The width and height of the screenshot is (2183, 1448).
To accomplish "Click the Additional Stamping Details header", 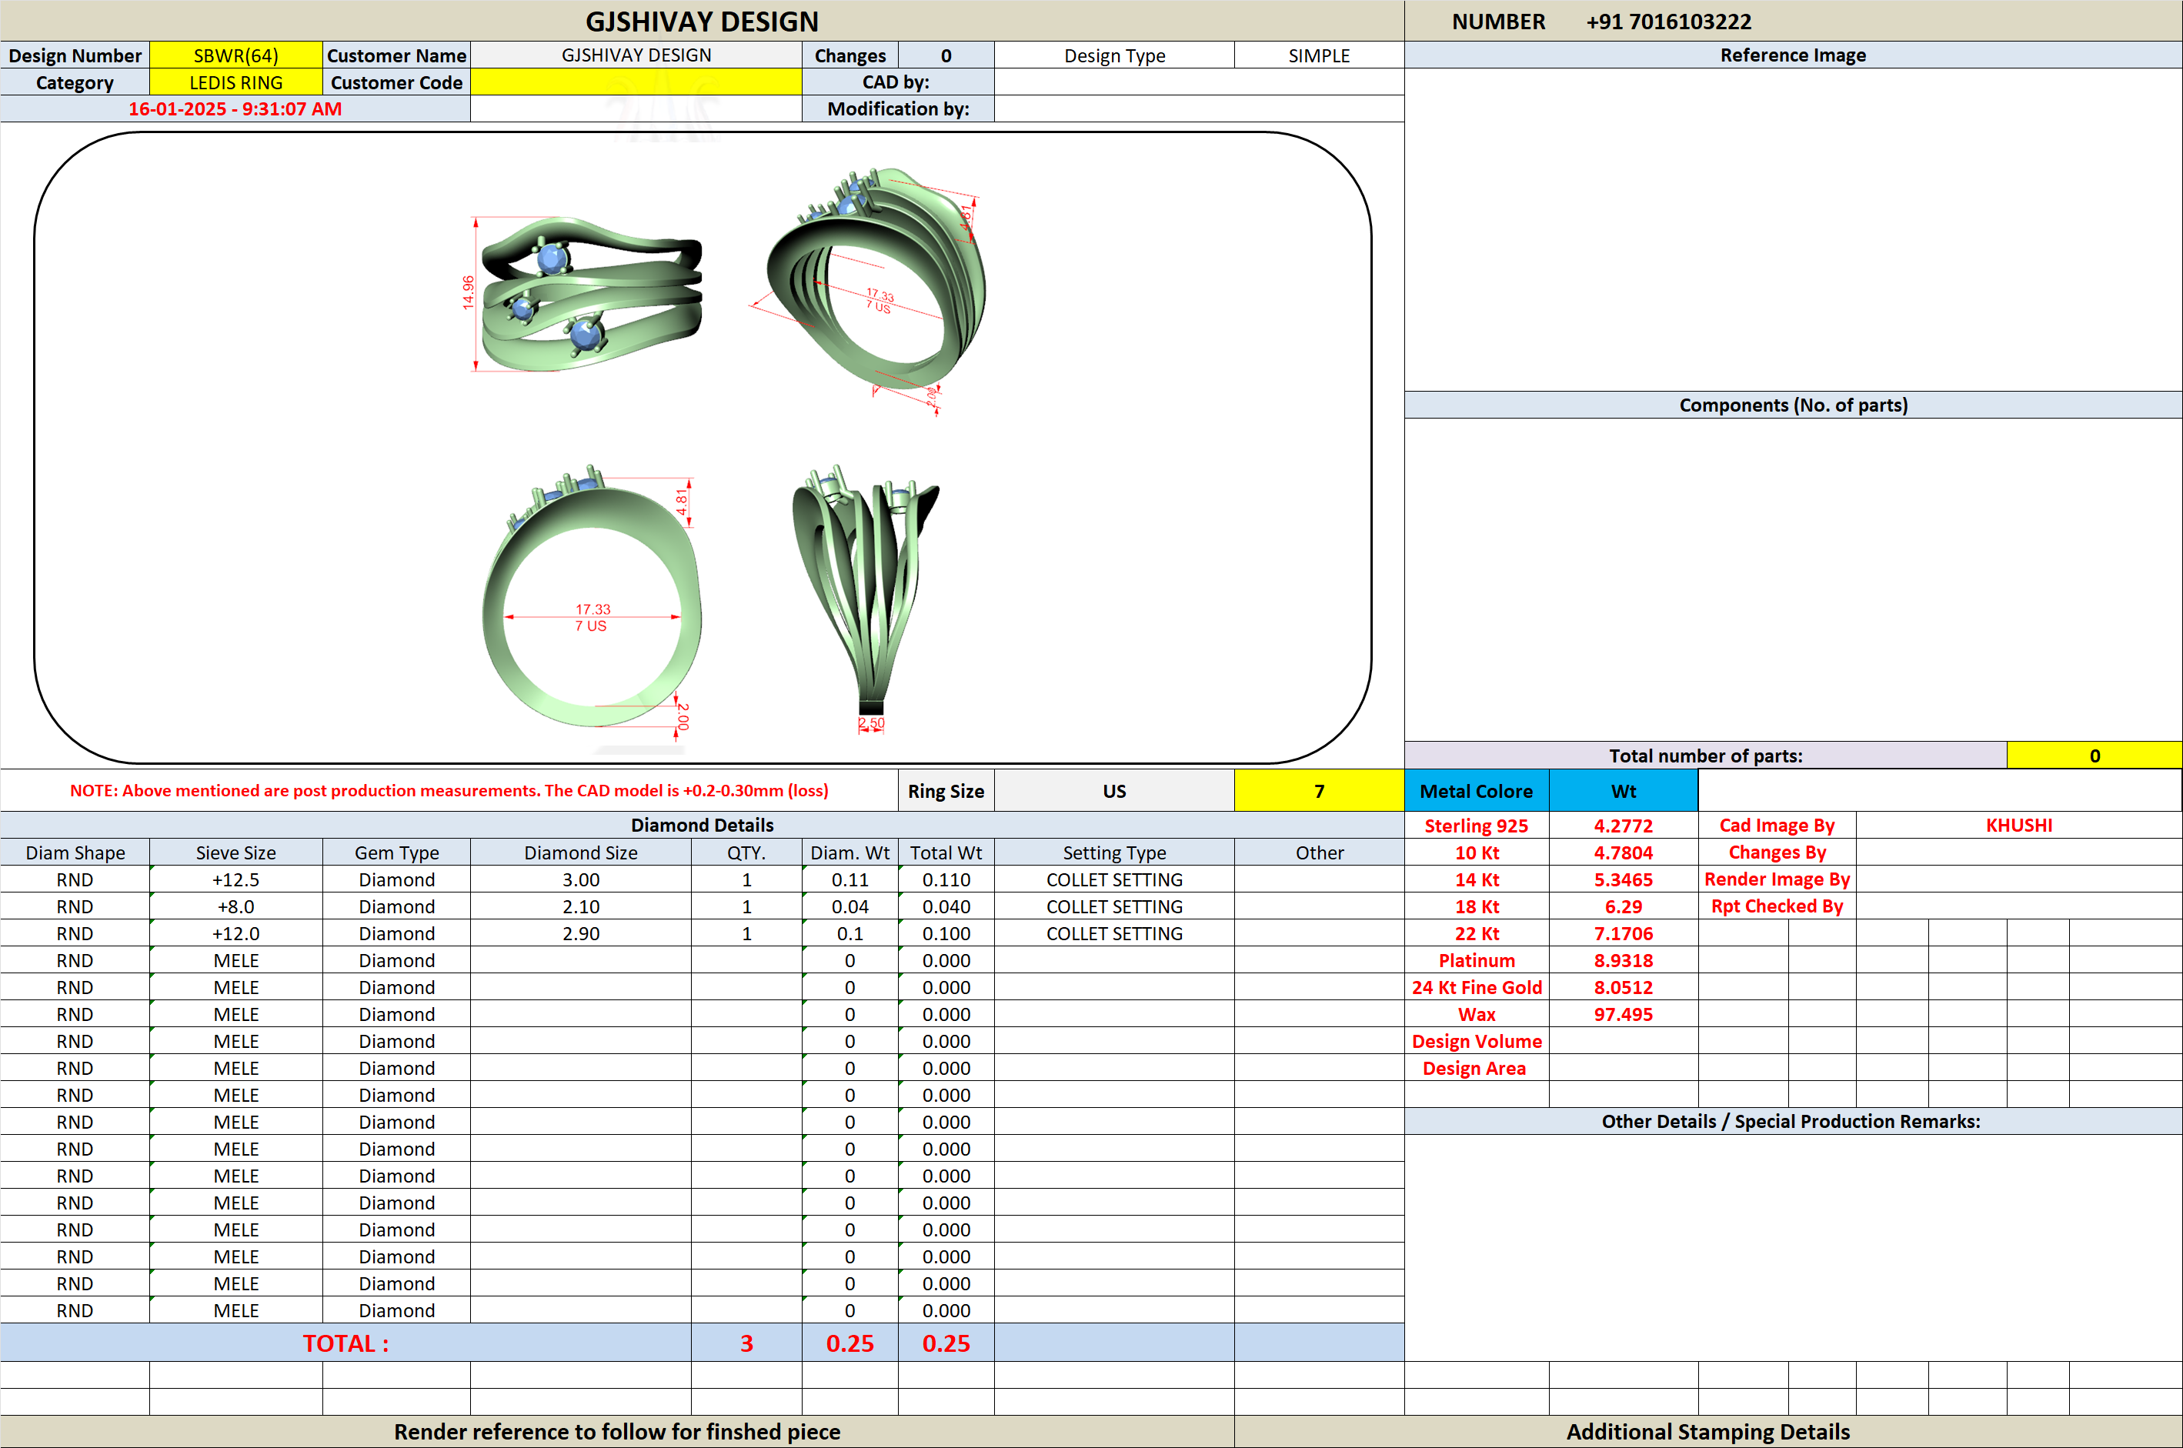I will click(x=1707, y=1431).
